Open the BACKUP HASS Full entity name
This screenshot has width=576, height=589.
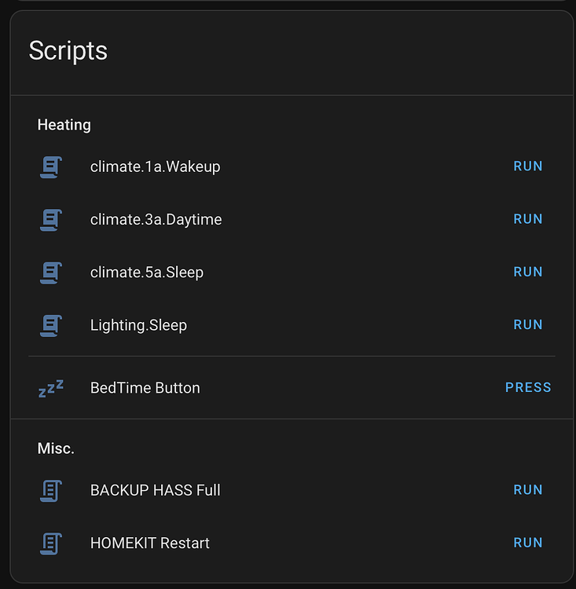[x=155, y=491]
